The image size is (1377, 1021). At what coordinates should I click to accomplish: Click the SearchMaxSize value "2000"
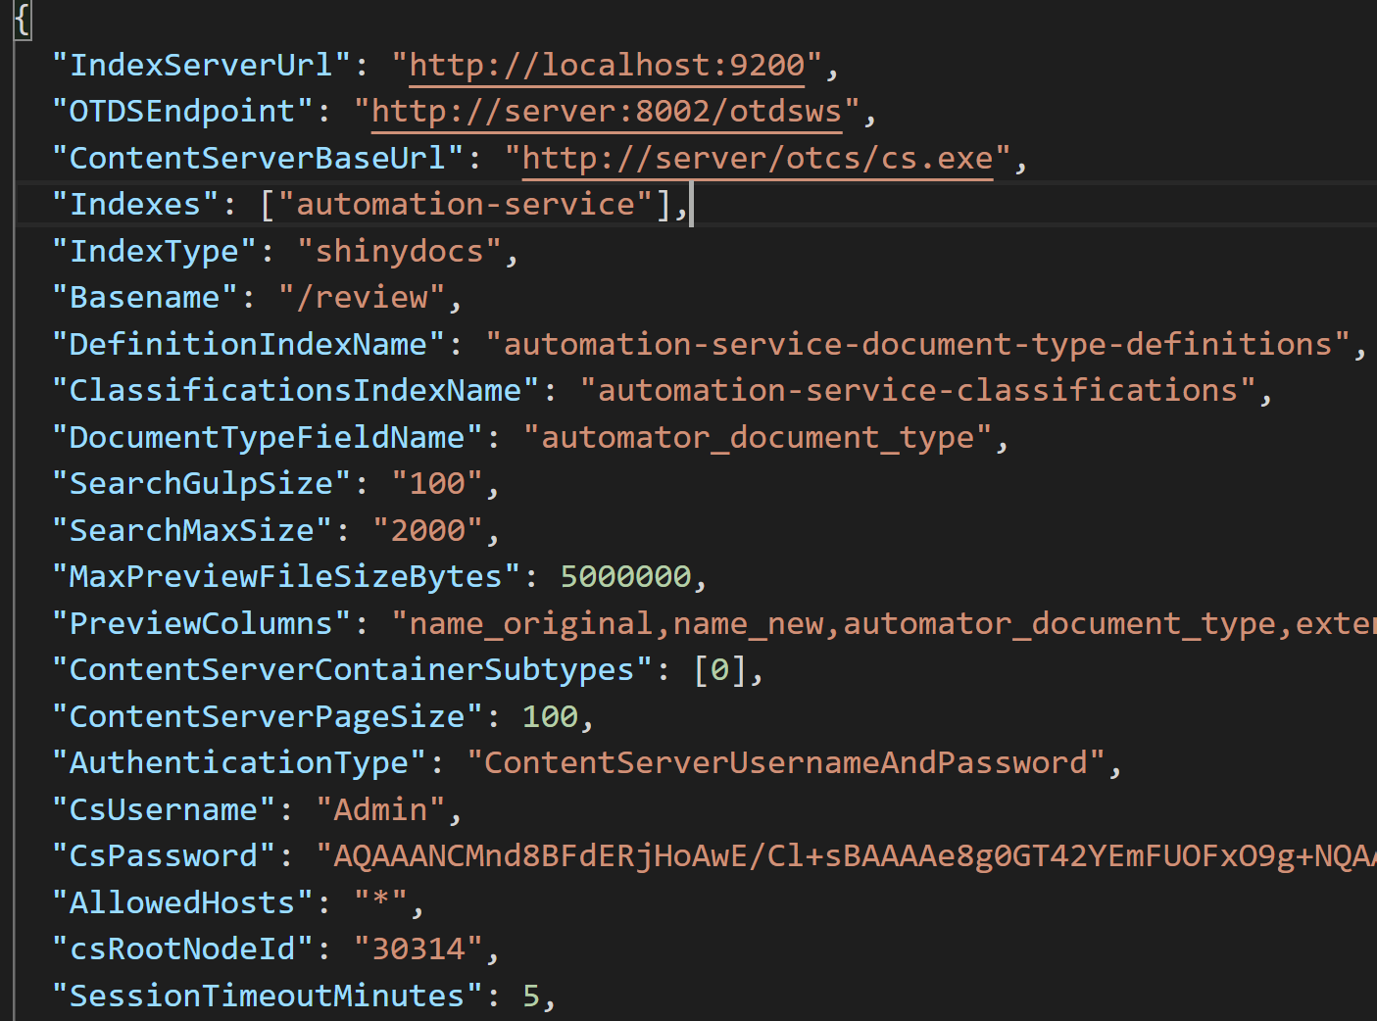[427, 531]
